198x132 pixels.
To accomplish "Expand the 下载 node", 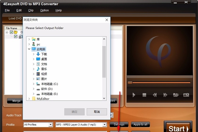I will (34, 54).
